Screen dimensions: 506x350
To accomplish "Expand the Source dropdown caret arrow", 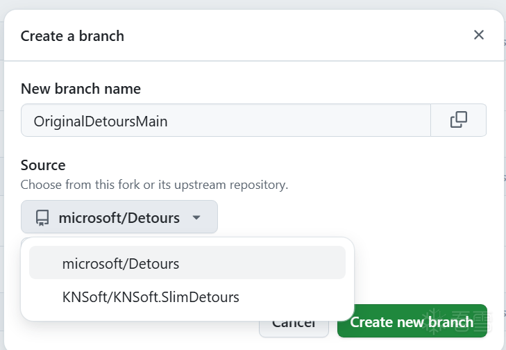I will click(x=196, y=218).
